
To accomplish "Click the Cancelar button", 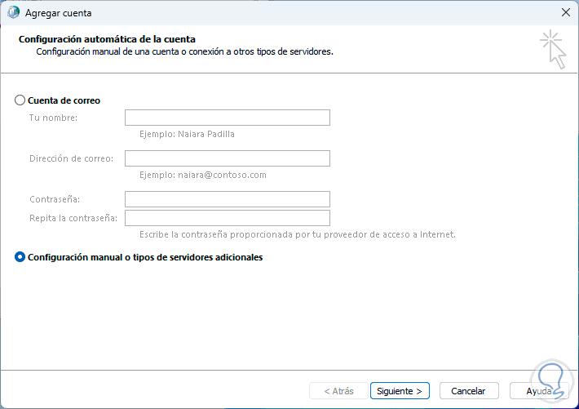I will click(x=468, y=391).
